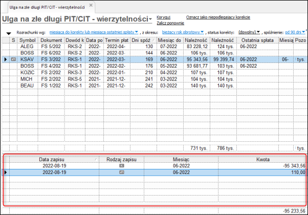
Task: Click the -95 233,56 total sum
Action: 294,211
